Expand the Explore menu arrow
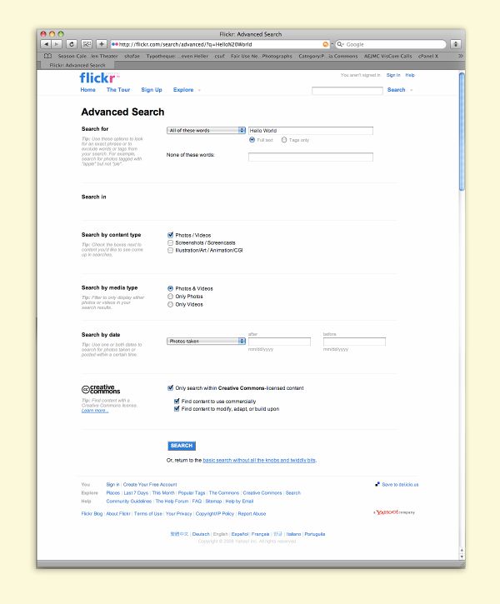The width and height of the screenshot is (500, 604). (x=200, y=90)
